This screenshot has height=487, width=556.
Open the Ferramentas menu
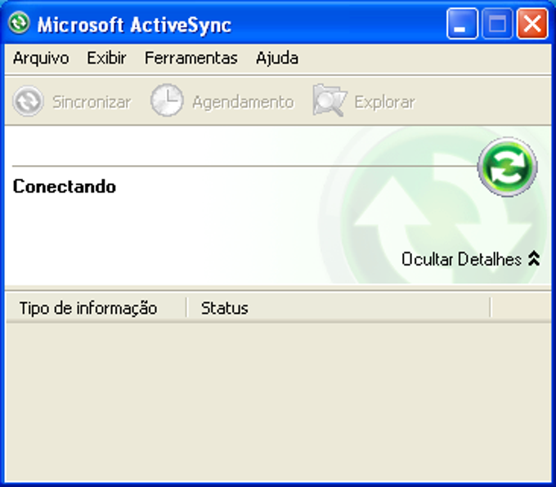[191, 58]
